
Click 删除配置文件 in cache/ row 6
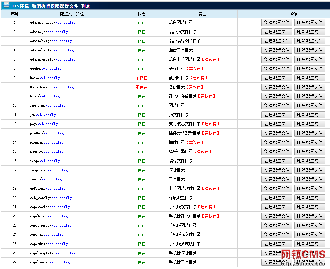[x=310, y=68]
